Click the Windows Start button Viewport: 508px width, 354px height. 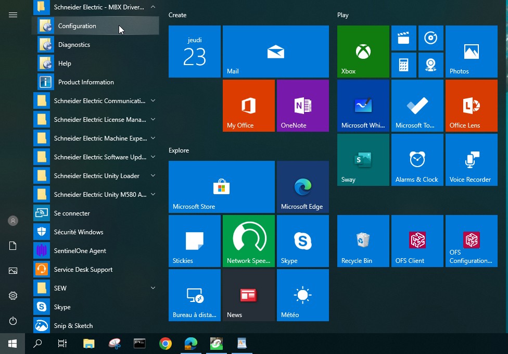click(x=12, y=344)
